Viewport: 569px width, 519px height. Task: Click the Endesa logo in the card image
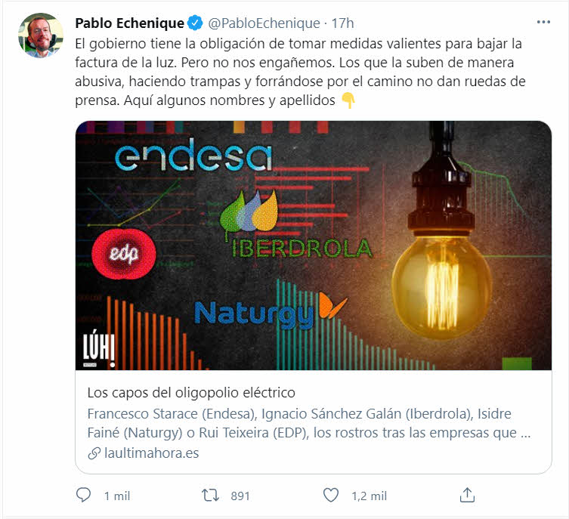(193, 155)
